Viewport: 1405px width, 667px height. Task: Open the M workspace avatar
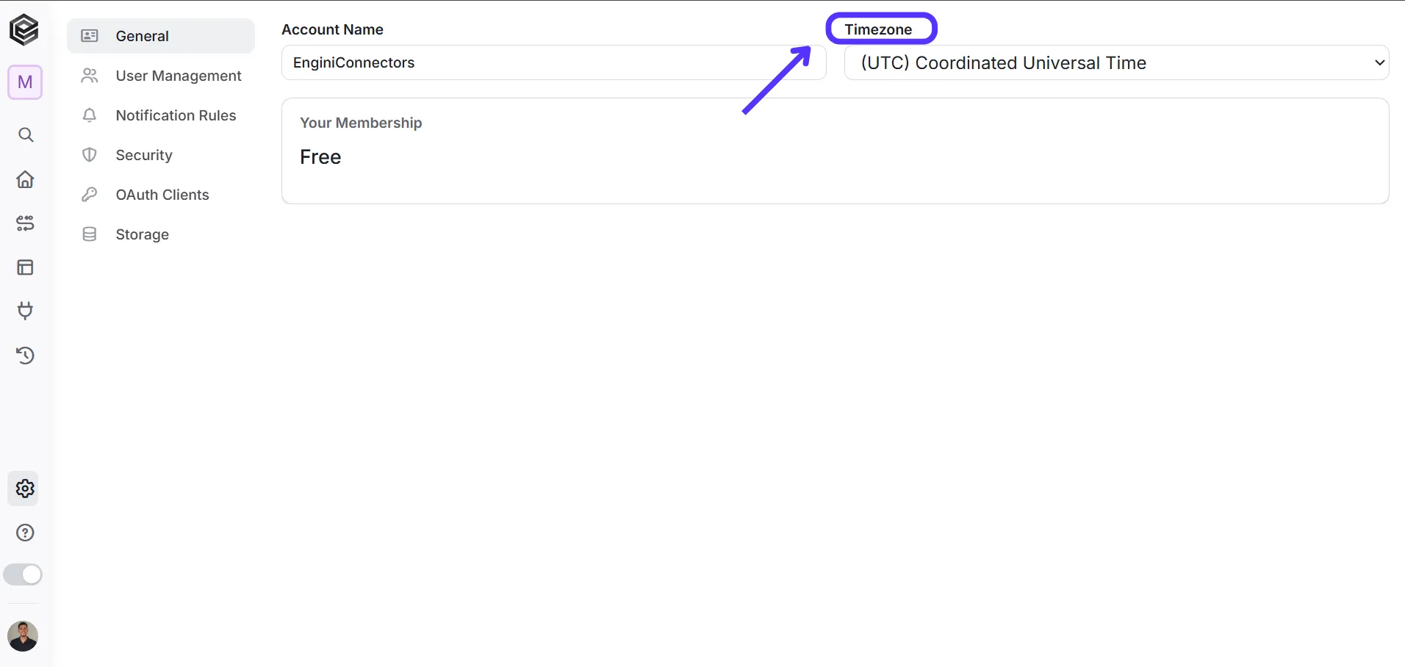25,82
